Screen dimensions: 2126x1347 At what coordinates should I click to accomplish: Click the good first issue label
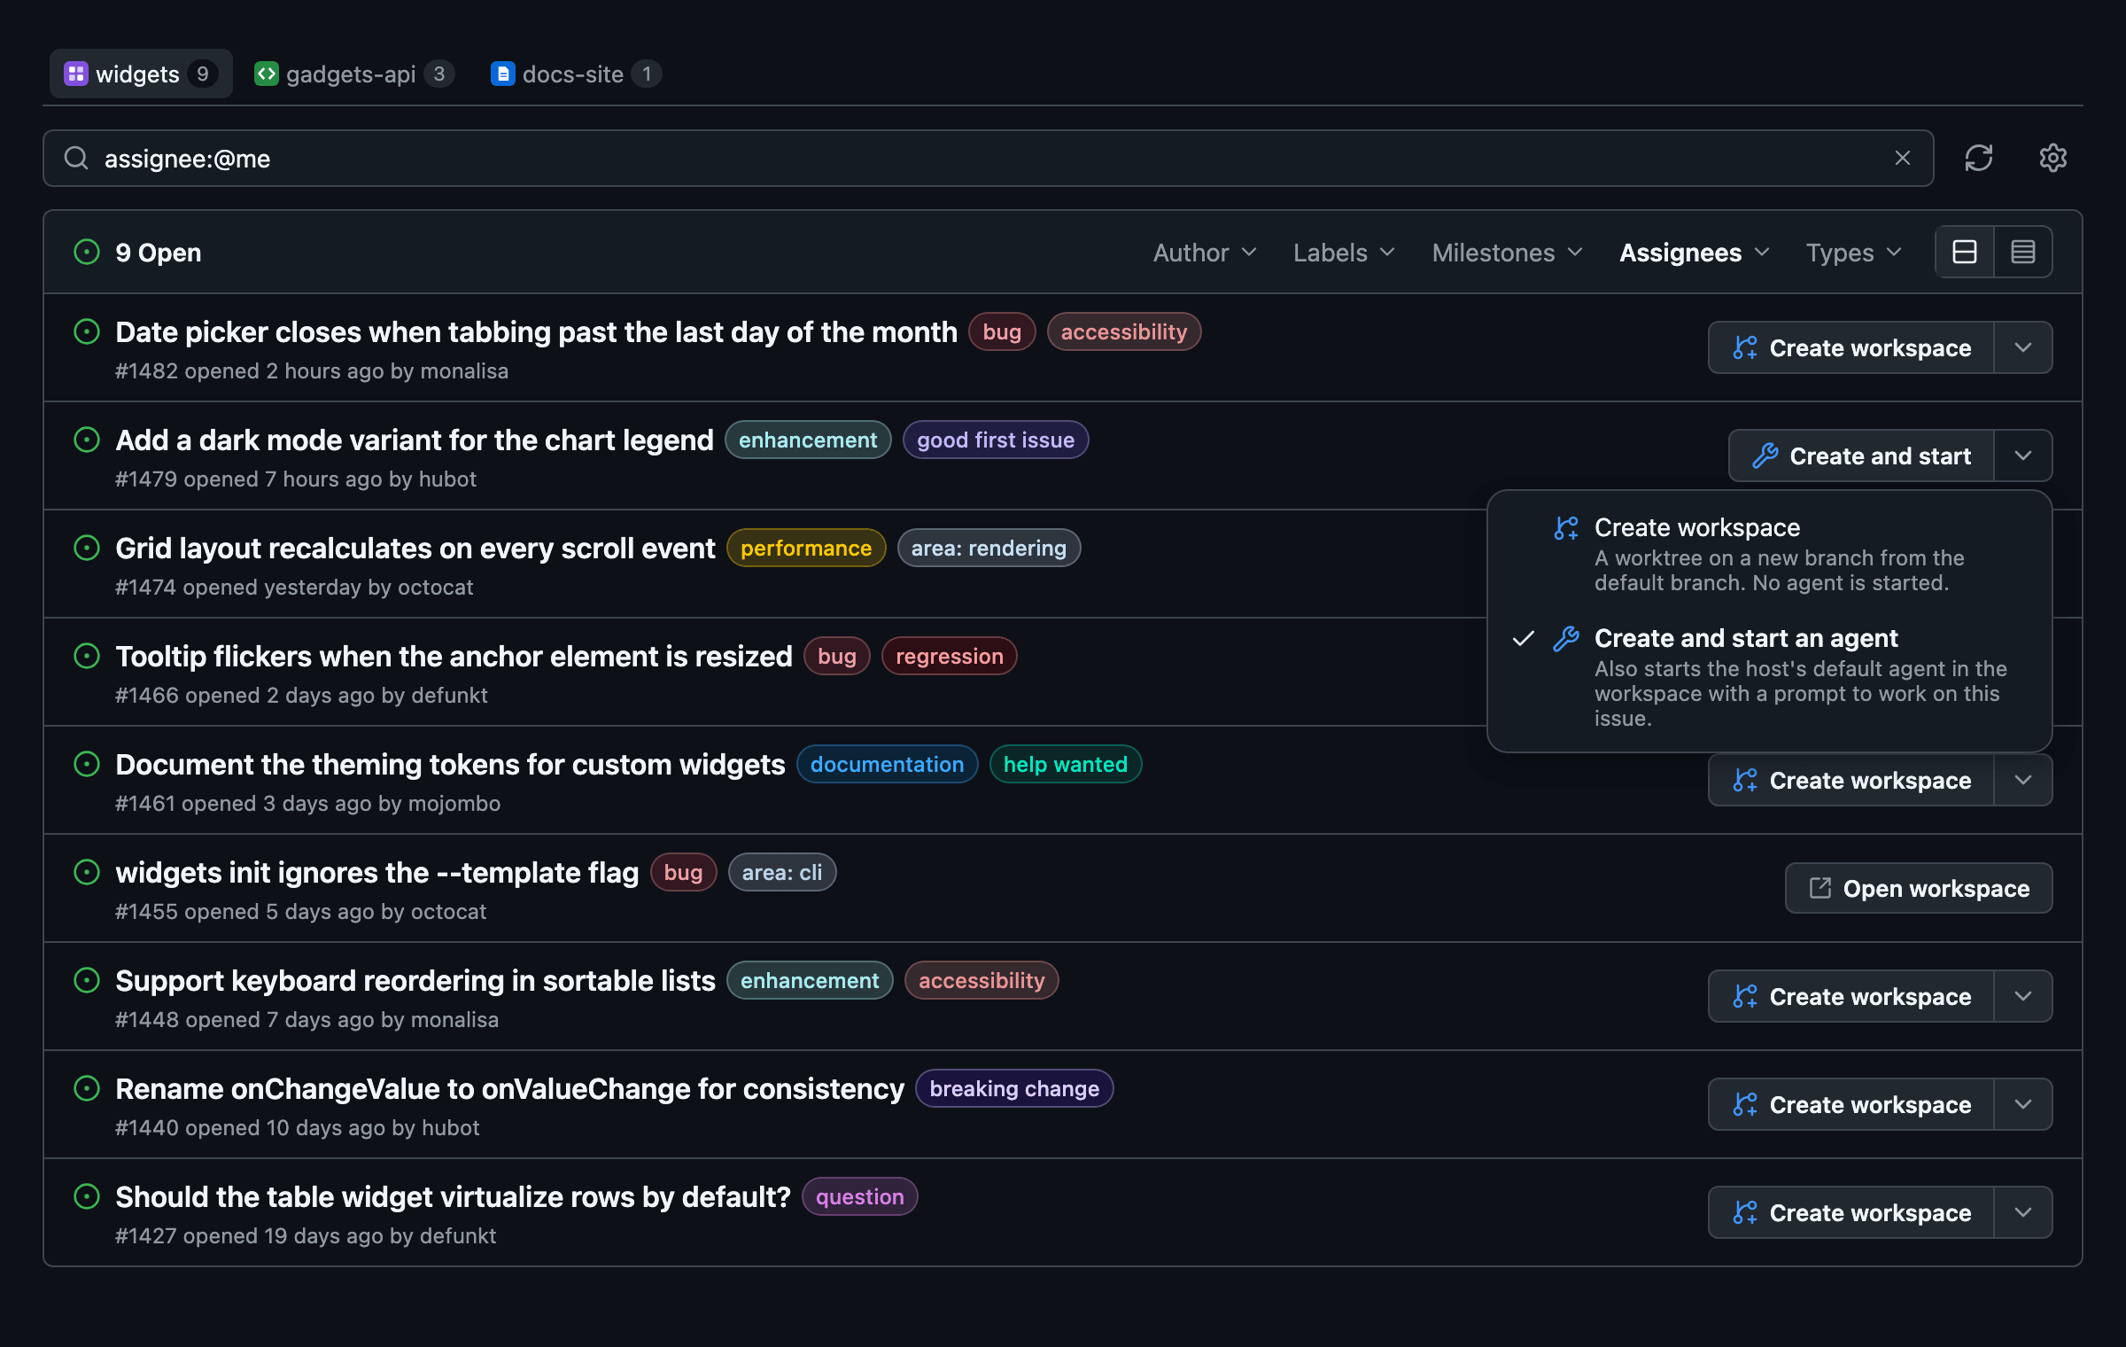pos(996,440)
